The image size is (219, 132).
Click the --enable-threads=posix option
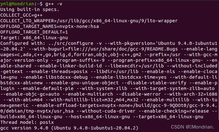pos(57,71)
